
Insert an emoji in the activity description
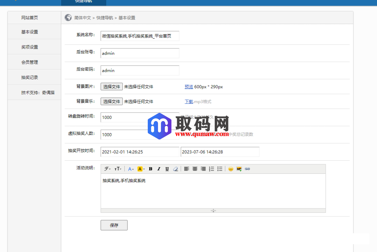coord(231,169)
